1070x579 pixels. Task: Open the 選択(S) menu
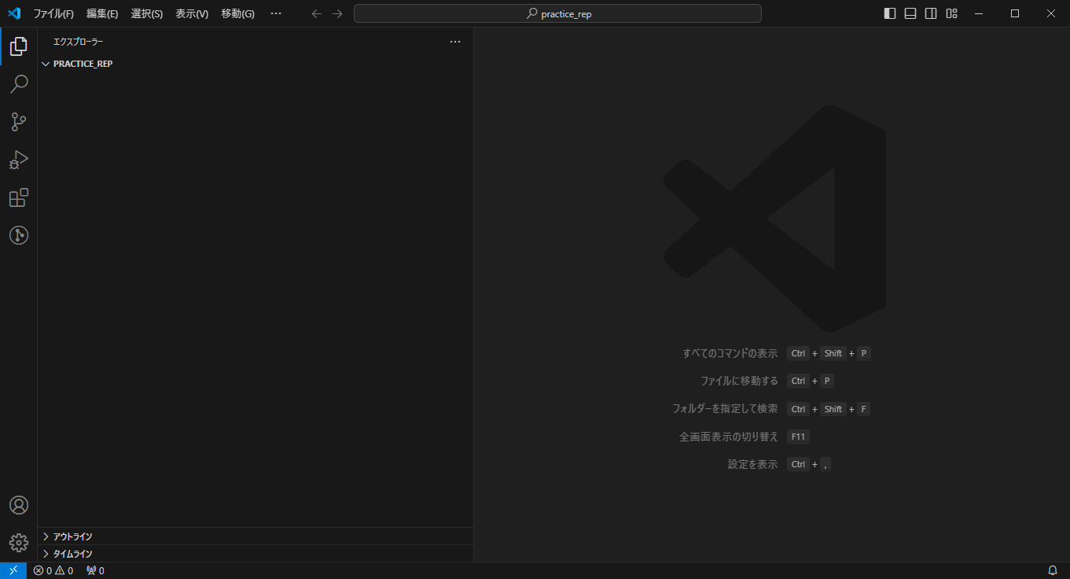click(147, 13)
